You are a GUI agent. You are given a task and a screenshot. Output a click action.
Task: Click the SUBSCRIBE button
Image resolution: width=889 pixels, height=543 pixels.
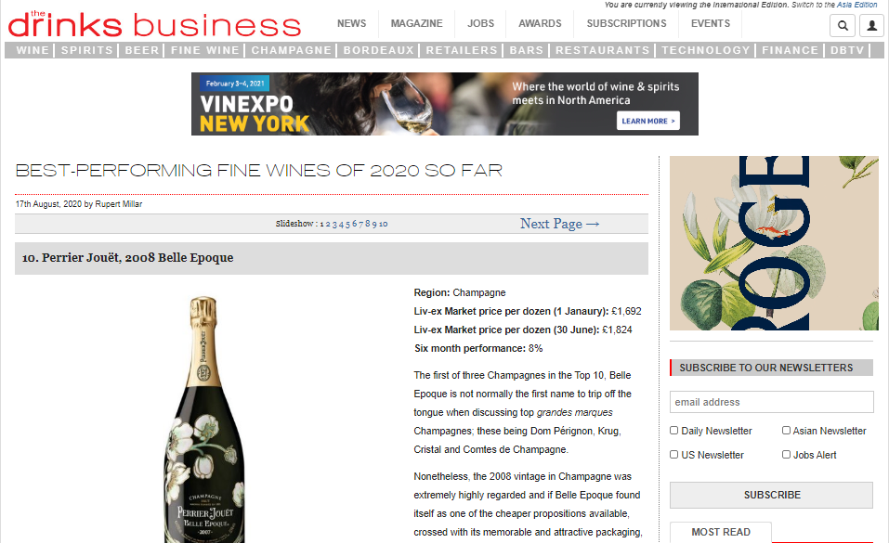771,495
